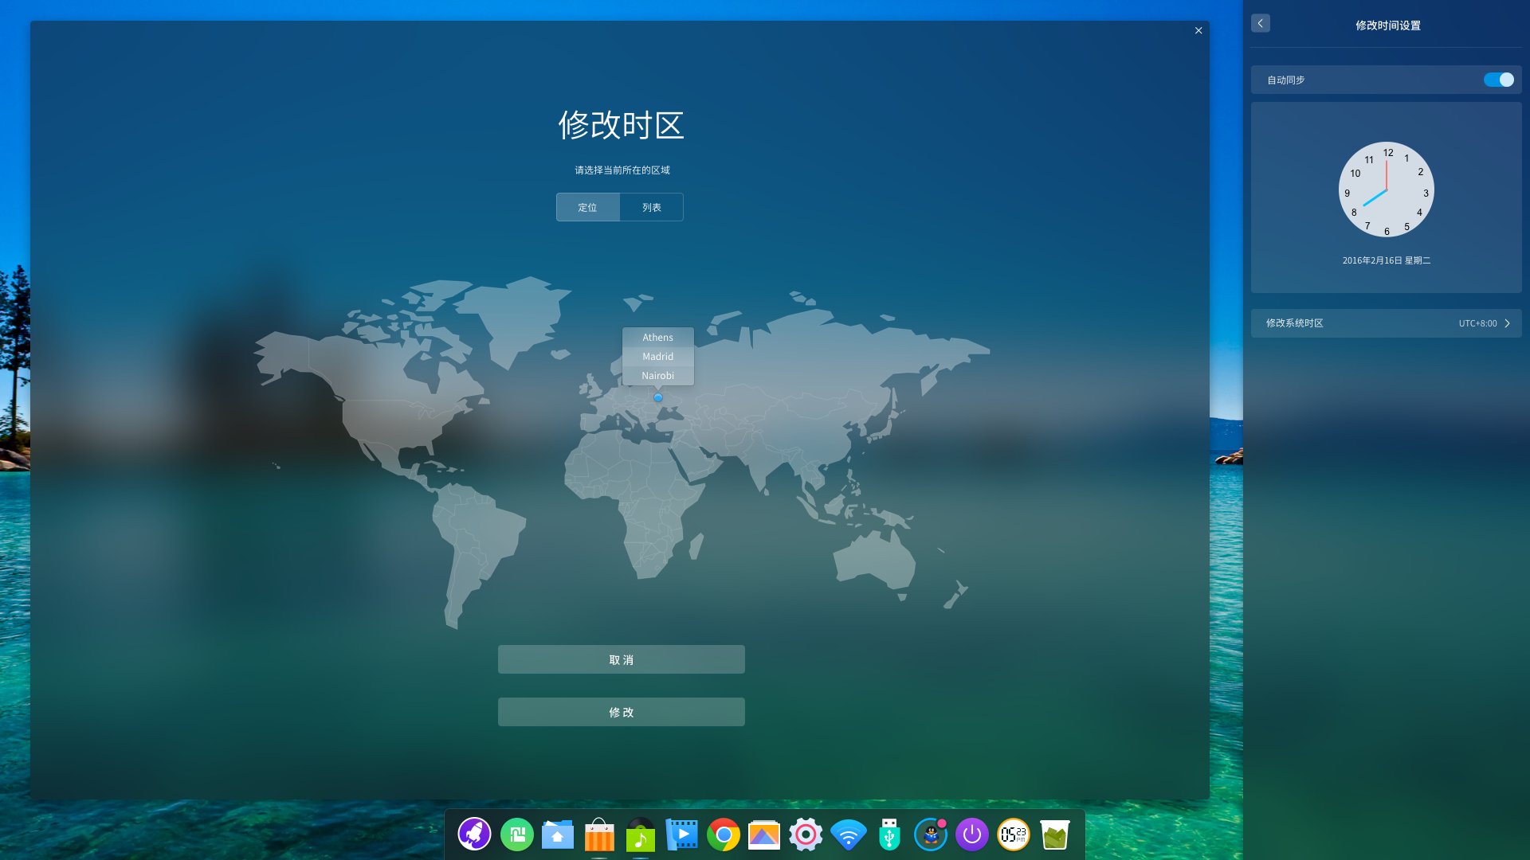Switch to the 列表 list tab
The height and width of the screenshot is (860, 1530).
[x=651, y=207]
